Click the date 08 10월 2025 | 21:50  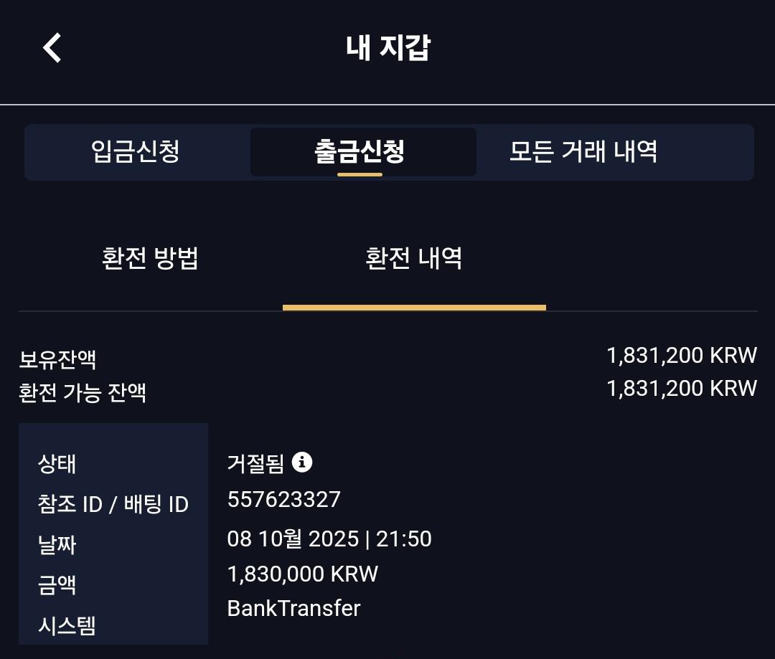pos(329,539)
